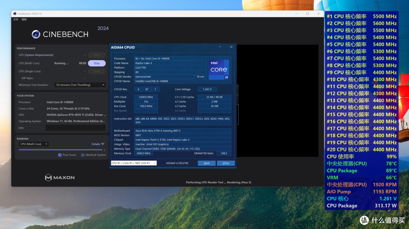Screen dimensions: 409x229
Task: Close the AIDA64 CPUID dialog via Close button
Action: pos(226,163)
